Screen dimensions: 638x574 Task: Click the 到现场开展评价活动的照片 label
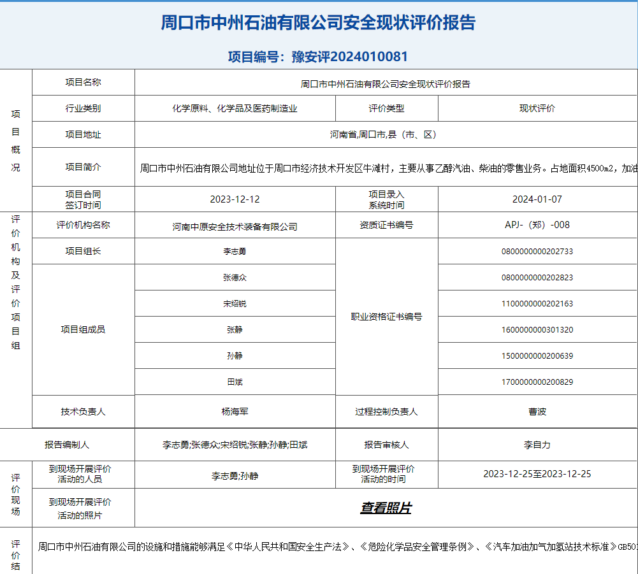[80, 508]
